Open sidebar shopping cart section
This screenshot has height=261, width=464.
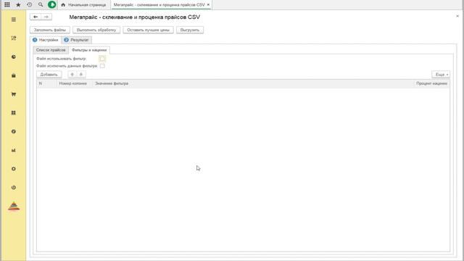pos(14,94)
